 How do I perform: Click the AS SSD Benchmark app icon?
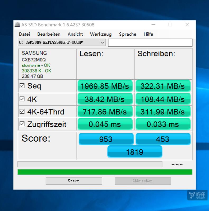[17, 25]
